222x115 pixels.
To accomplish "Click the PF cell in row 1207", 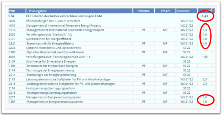I will (x=144, y=101).
